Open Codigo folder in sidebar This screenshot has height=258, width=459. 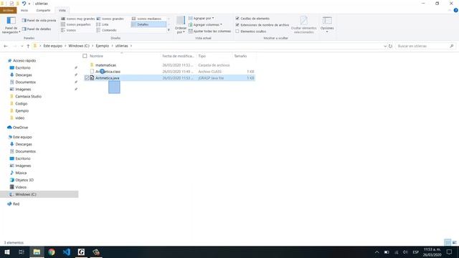(x=21, y=103)
